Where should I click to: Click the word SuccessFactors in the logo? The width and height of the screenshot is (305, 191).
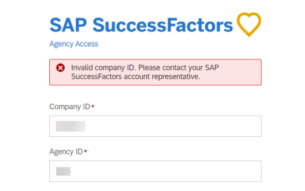tap(163, 25)
